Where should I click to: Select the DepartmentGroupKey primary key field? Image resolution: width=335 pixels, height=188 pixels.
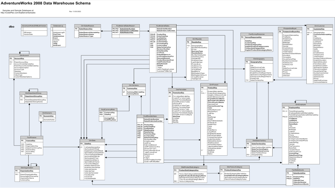(34, 96)
